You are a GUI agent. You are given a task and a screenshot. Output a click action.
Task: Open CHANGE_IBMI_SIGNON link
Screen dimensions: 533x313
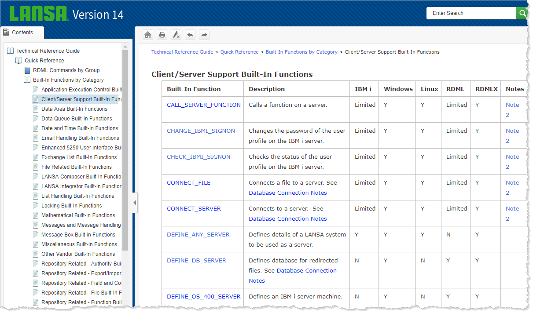click(x=201, y=131)
